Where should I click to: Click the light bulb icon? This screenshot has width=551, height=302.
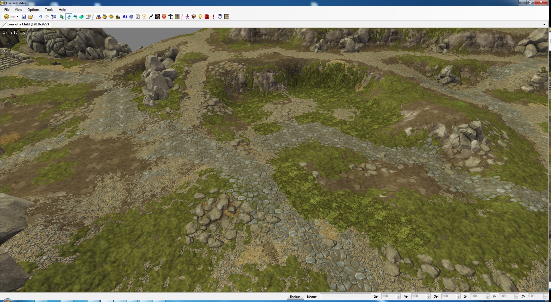tap(200, 17)
